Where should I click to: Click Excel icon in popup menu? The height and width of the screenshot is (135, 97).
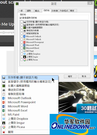click(x=4, y=110)
